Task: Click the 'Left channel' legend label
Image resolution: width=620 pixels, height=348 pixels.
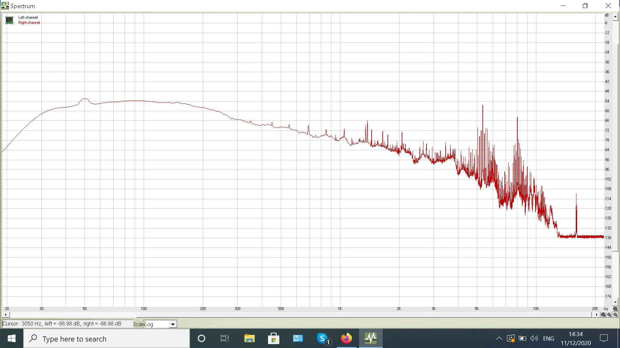Action: point(28,17)
